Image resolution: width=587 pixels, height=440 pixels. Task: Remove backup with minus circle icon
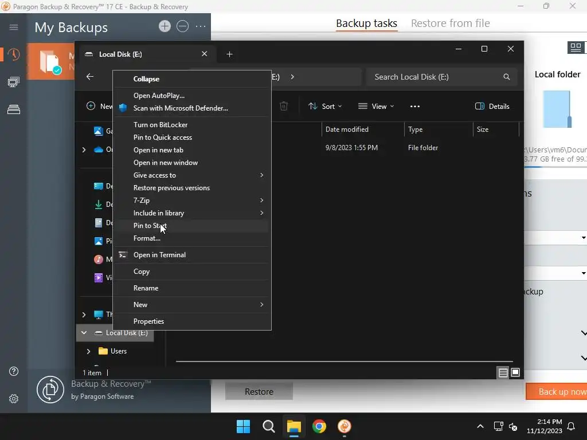click(183, 26)
